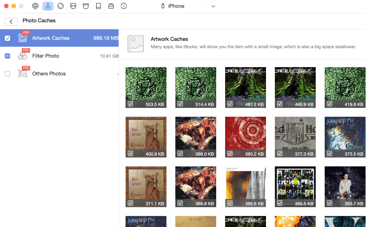Click the Artwork Caches header image icon
This screenshot has height=227, width=366.
click(x=135, y=44)
